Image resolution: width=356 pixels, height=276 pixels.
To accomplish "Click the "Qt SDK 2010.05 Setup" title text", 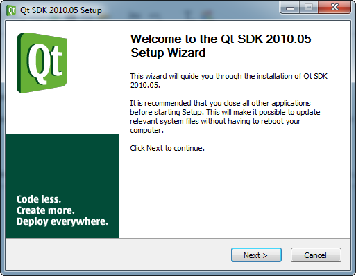I will tap(61, 10).
